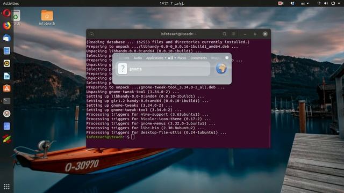The height and width of the screenshot is (193, 344).
Task: Click the globe icon in the launcher
Action: pyautogui.click(x=221, y=69)
